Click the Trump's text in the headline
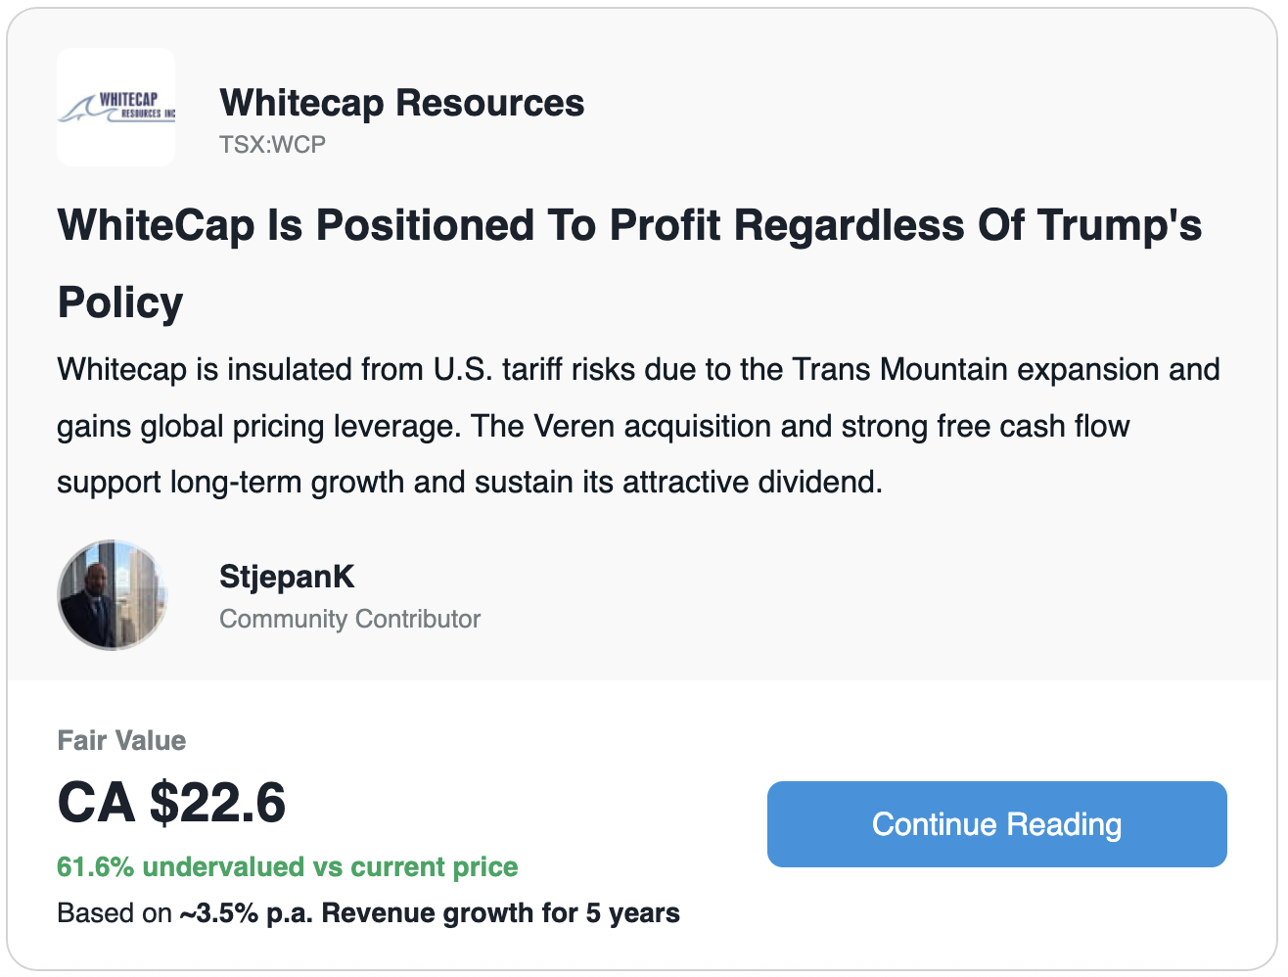This screenshot has width=1288, height=977. coord(1120,225)
